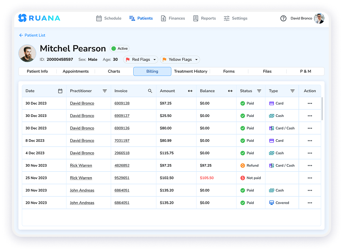Screen dimensions: 343x251
Task: Click the patient ID 20000458597
Action: pyautogui.click(x=60, y=60)
